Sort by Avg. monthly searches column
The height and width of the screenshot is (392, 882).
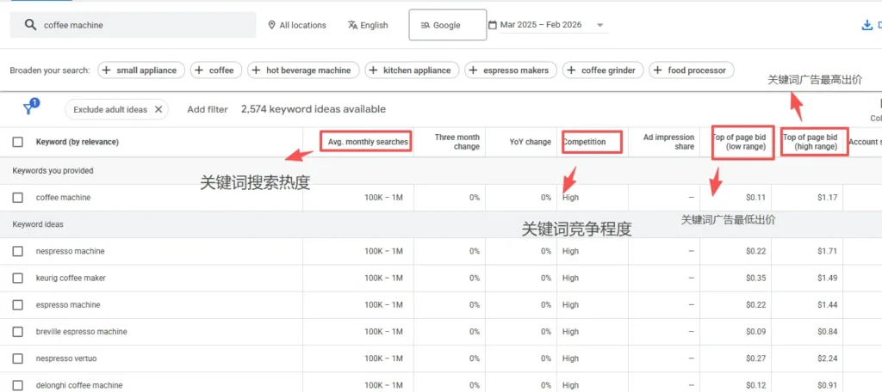click(367, 142)
